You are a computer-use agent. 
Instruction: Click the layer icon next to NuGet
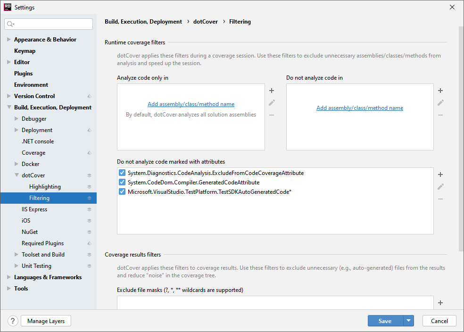pyautogui.click(x=89, y=232)
